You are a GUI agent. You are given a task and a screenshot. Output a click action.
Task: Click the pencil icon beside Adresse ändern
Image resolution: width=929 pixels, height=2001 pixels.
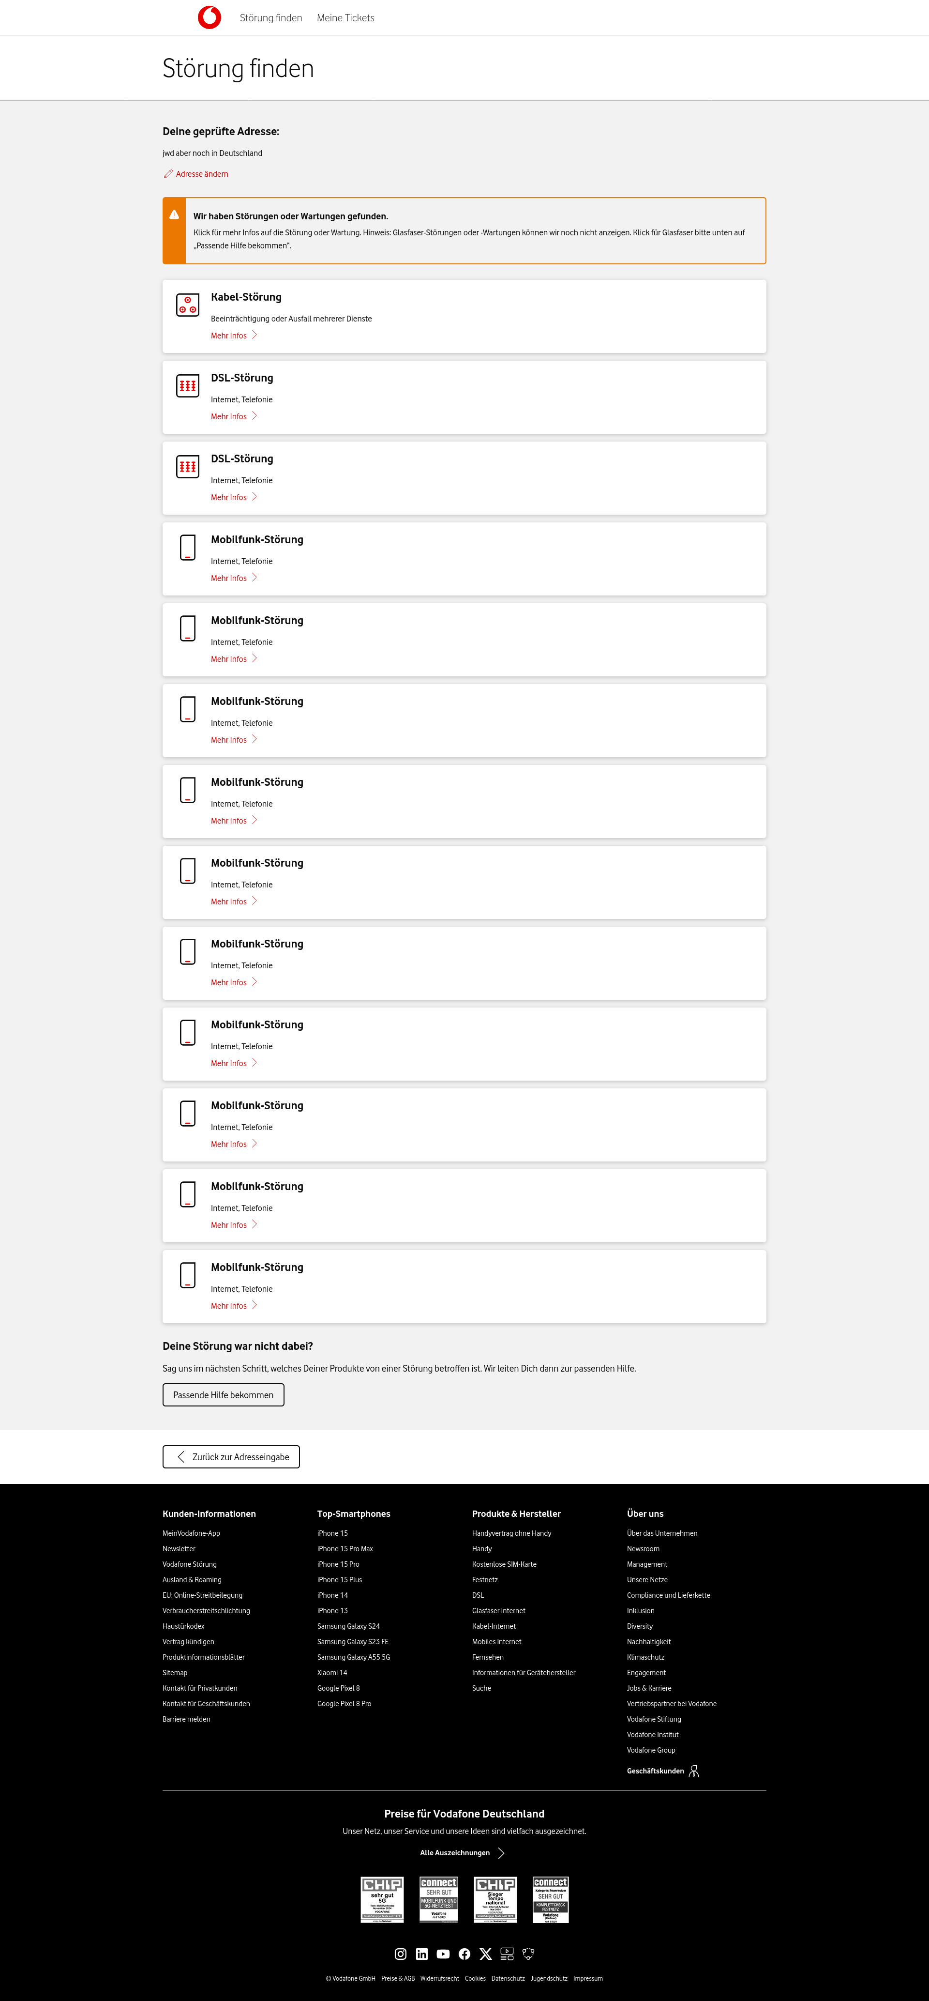click(167, 174)
